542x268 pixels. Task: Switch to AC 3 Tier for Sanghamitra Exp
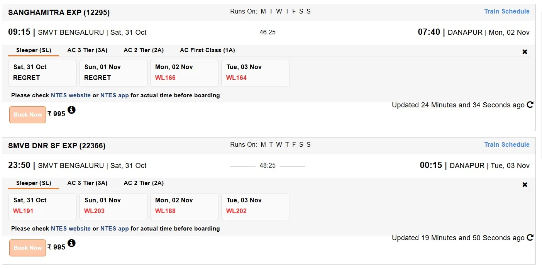coord(87,50)
